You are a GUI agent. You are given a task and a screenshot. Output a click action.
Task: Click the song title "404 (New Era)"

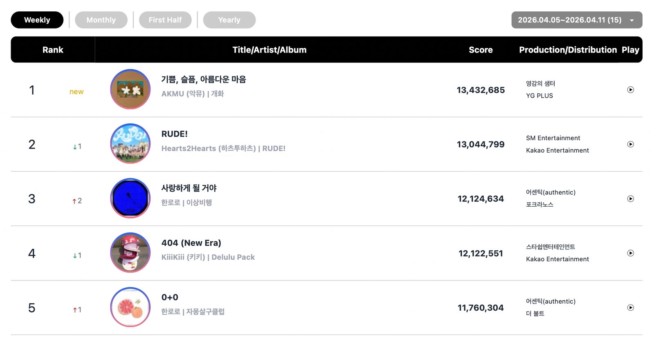click(x=192, y=243)
